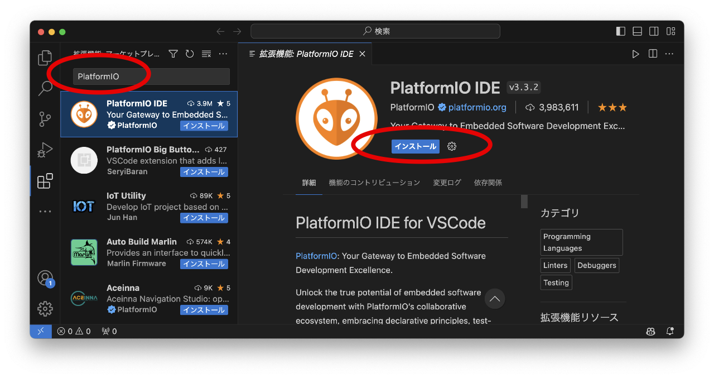This screenshot has height=378, width=714.
Task: Open the Search view
Action: [x=45, y=88]
